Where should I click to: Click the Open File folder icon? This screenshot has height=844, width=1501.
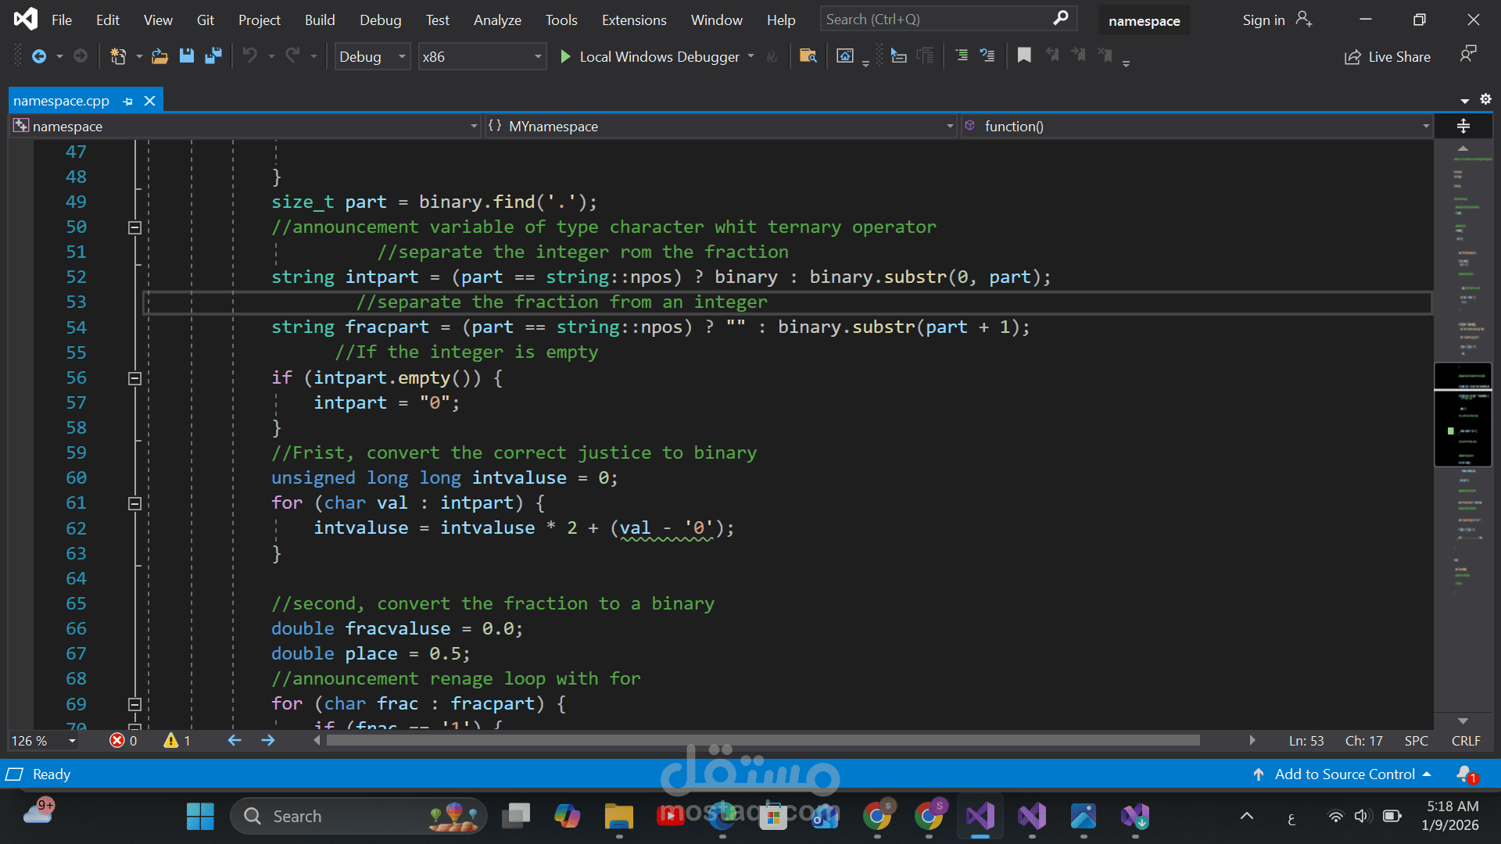[x=159, y=56]
